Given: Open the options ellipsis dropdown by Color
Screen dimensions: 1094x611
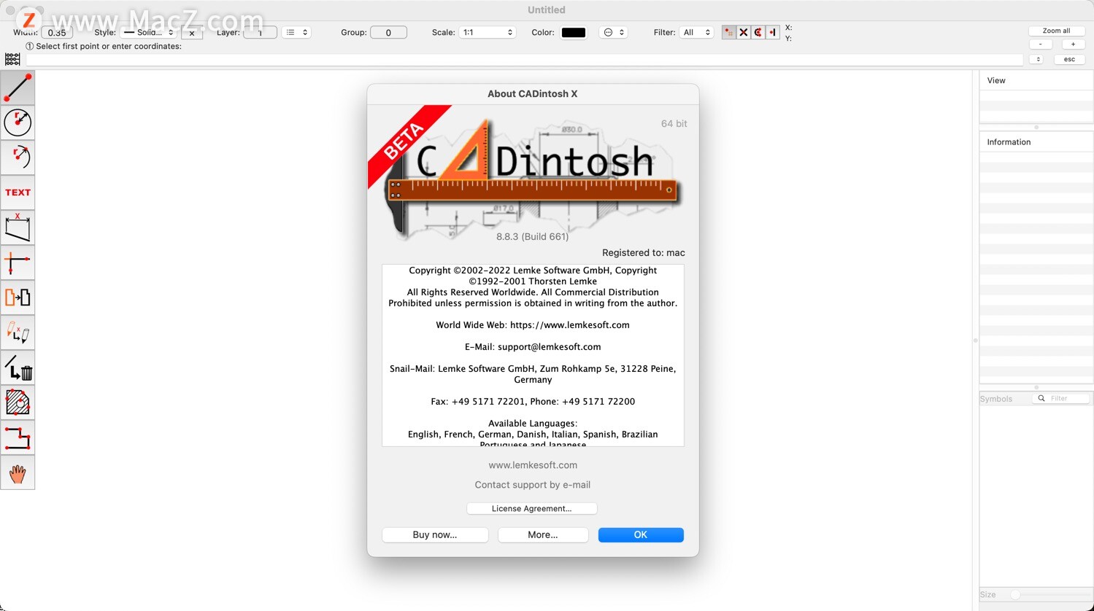Looking at the screenshot, I should point(614,32).
